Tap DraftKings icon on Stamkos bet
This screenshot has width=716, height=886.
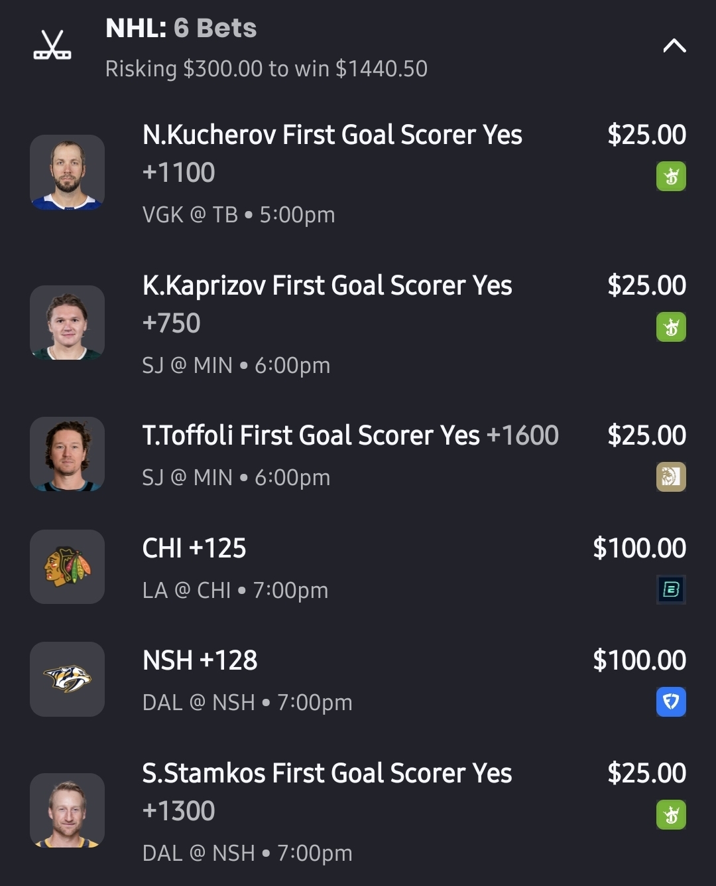coord(671,815)
